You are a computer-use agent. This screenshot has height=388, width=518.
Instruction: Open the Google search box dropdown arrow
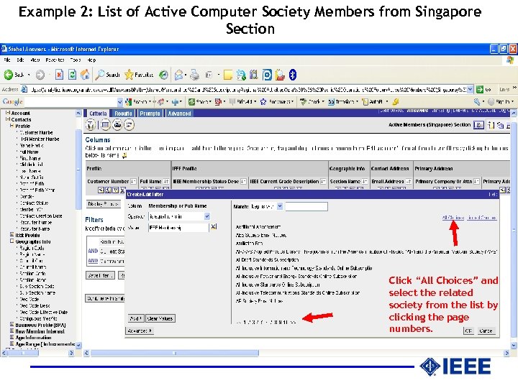(120, 102)
